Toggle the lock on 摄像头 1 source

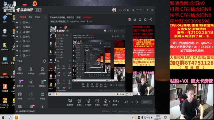click(x=20, y=27)
